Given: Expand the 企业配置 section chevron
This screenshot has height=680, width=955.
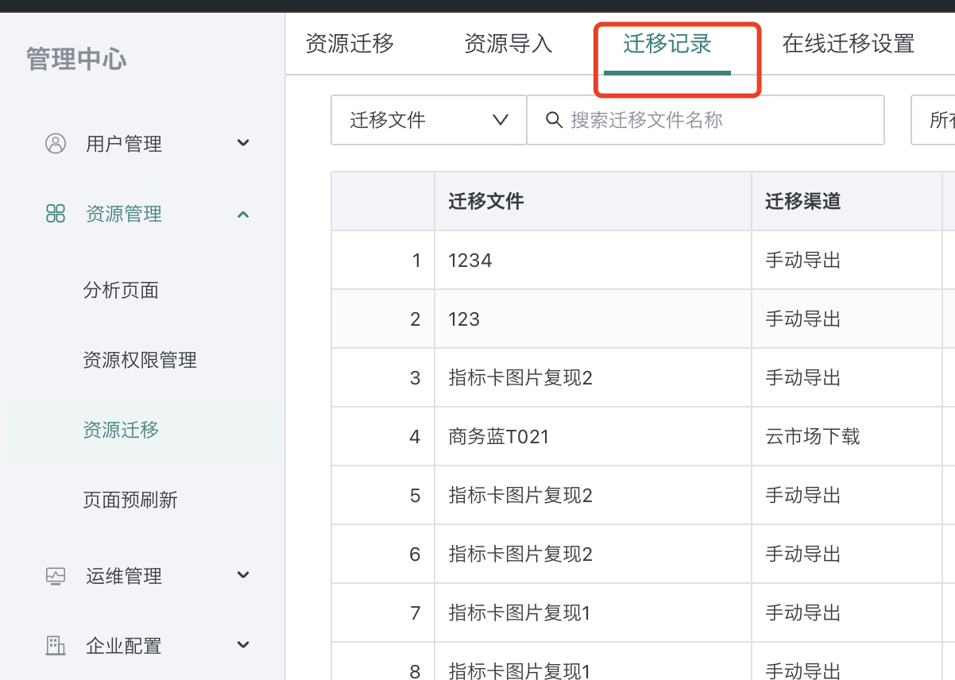Looking at the screenshot, I should [x=243, y=645].
